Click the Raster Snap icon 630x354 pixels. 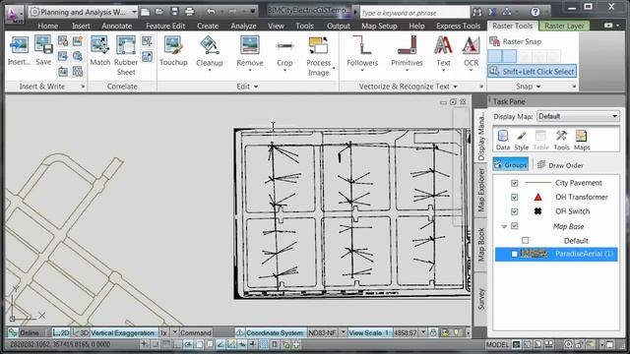pos(494,41)
